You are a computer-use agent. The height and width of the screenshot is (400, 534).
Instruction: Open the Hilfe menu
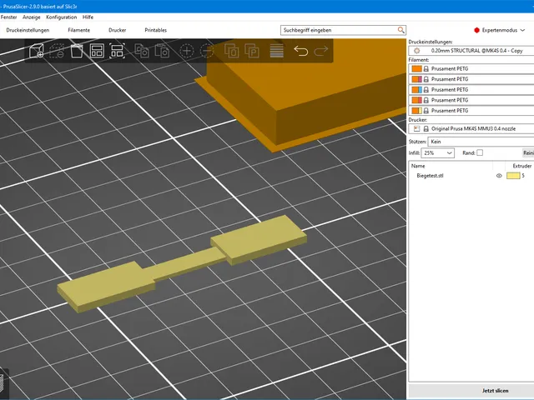(x=88, y=17)
